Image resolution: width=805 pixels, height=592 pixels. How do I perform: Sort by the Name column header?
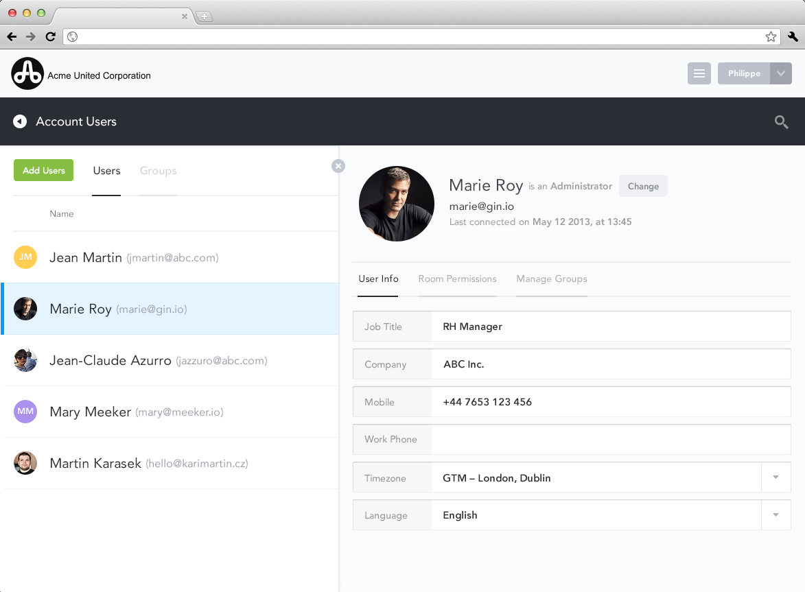tap(62, 214)
